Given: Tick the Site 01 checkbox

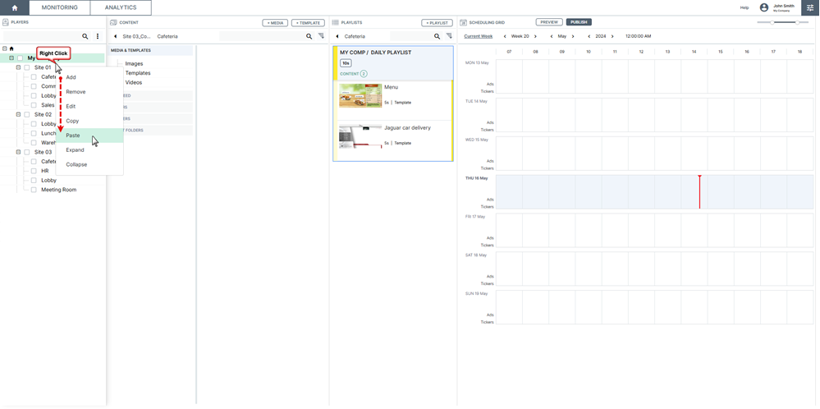Looking at the screenshot, I should tap(27, 68).
